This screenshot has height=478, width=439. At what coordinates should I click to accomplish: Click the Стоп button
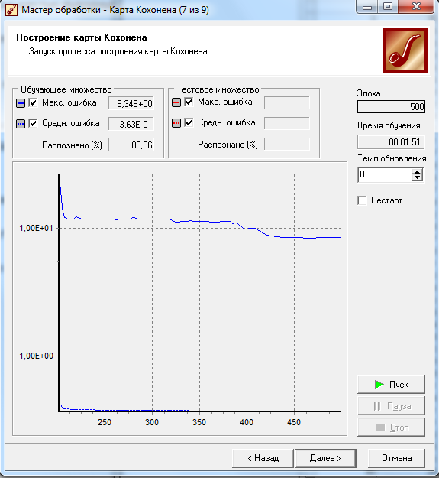click(x=391, y=428)
